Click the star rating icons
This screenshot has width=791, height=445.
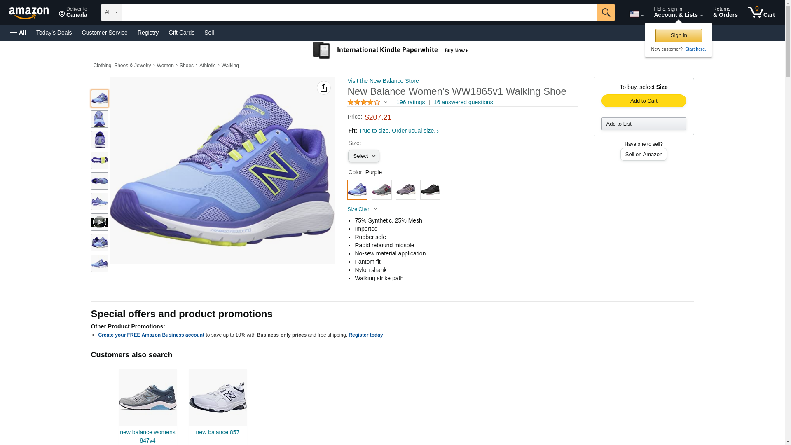coord(364,102)
